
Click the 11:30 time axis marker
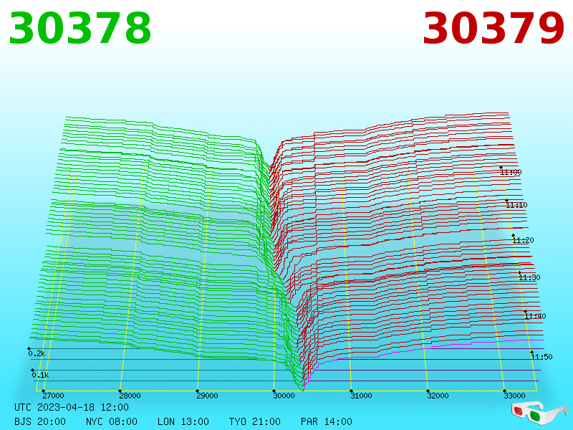(529, 277)
